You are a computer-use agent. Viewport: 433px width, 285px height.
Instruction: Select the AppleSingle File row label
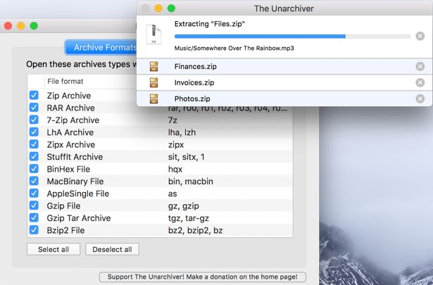tap(78, 194)
